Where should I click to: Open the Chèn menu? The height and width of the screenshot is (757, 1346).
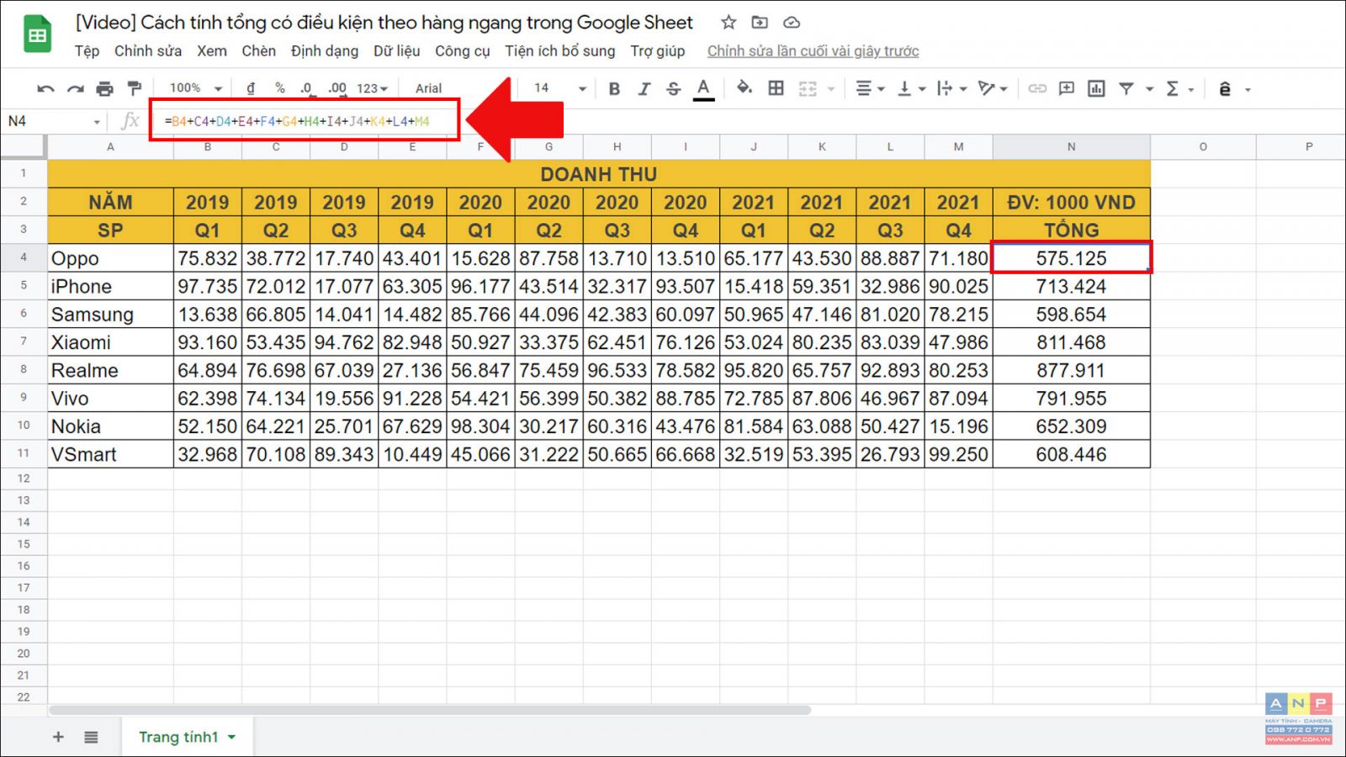[x=259, y=51]
